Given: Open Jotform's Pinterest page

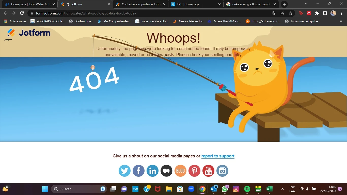Looking at the screenshot, I should tap(194, 171).
